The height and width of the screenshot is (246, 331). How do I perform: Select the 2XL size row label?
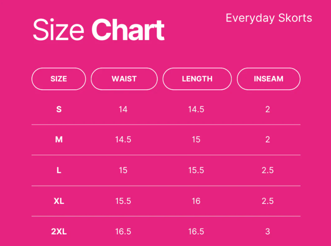pos(59,232)
